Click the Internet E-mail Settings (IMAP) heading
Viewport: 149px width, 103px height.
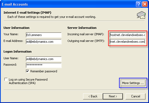click(x=27, y=13)
